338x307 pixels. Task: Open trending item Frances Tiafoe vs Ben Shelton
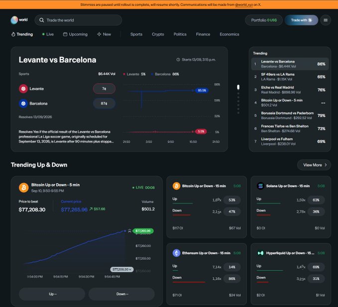pos(290,129)
